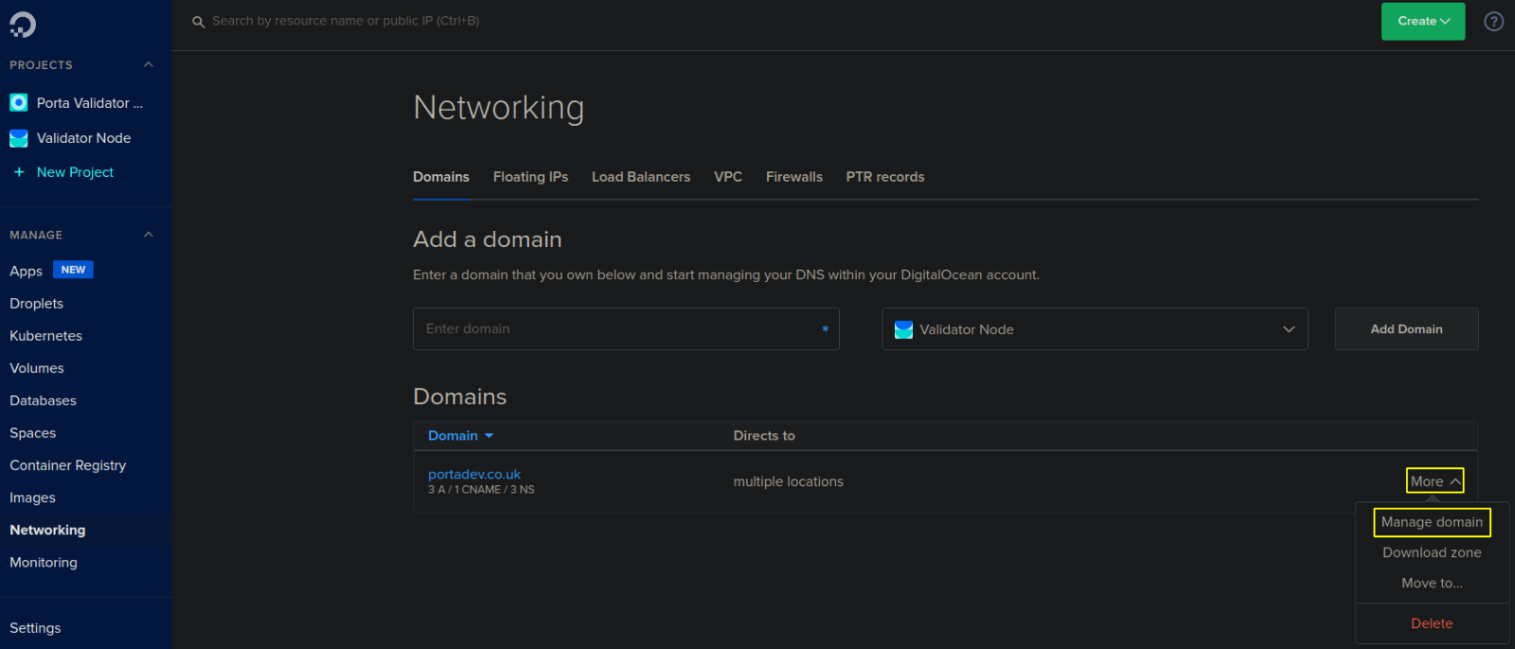
Task: Switch to the Load Balancers tab
Action: click(641, 177)
